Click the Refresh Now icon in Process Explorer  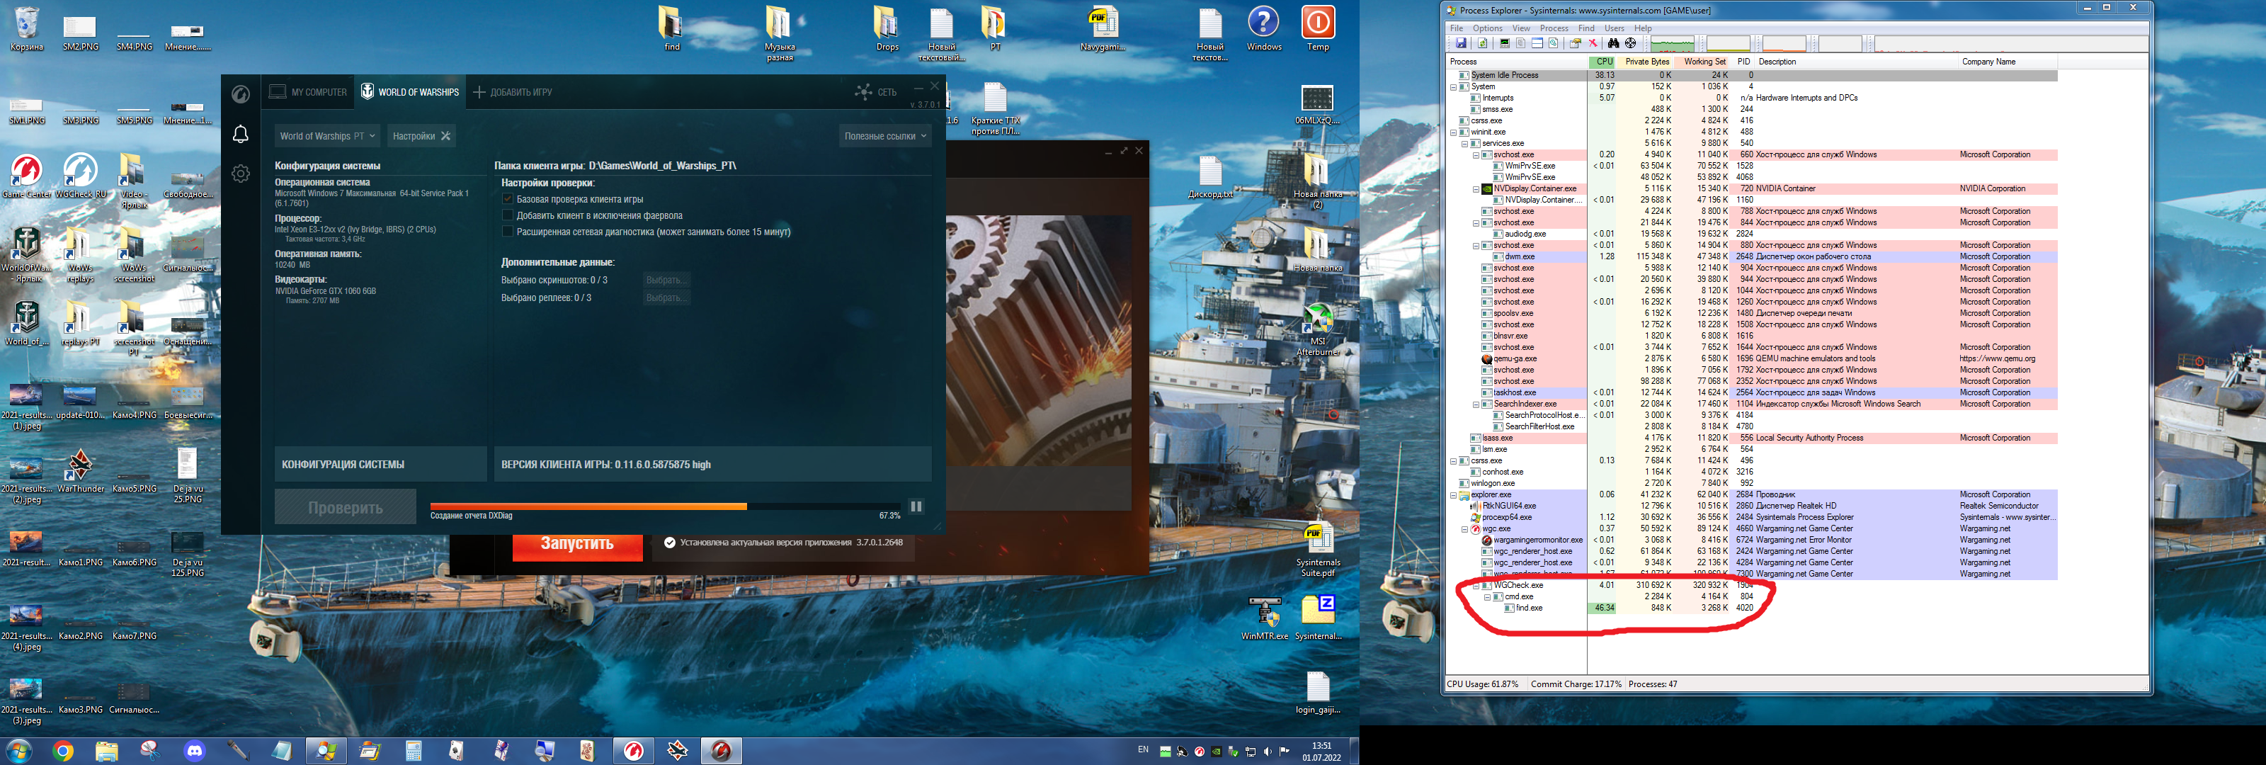pyautogui.click(x=1482, y=43)
